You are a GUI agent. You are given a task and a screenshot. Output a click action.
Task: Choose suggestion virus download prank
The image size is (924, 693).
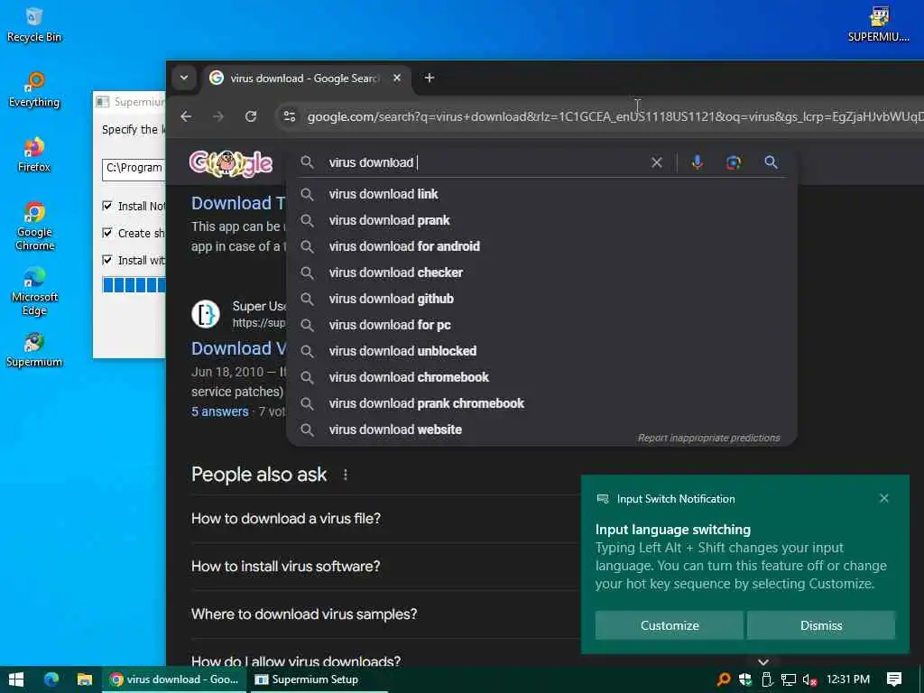(x=541, y=220)
